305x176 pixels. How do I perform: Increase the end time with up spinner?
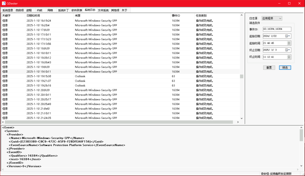point(289,56)
